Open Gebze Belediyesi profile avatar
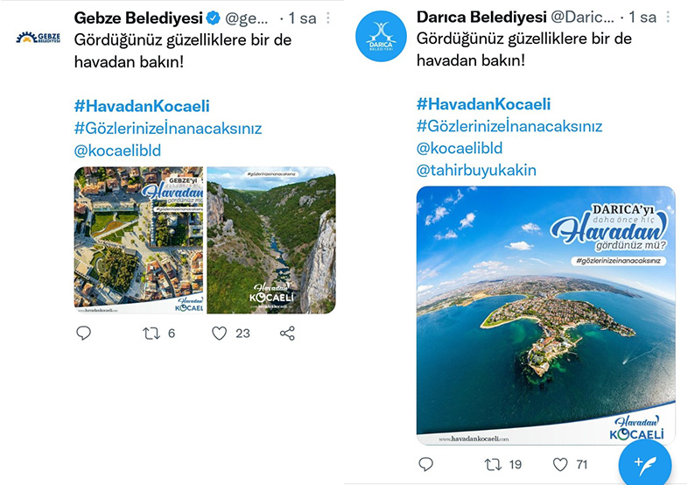The image size is (688, 485). pos(38,37)
